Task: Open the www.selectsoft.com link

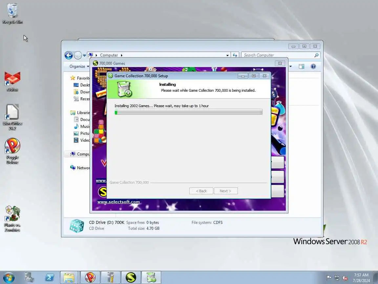Action: point(118,201)
